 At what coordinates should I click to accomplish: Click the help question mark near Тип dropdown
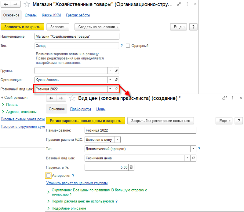click(x=199, y=149)
